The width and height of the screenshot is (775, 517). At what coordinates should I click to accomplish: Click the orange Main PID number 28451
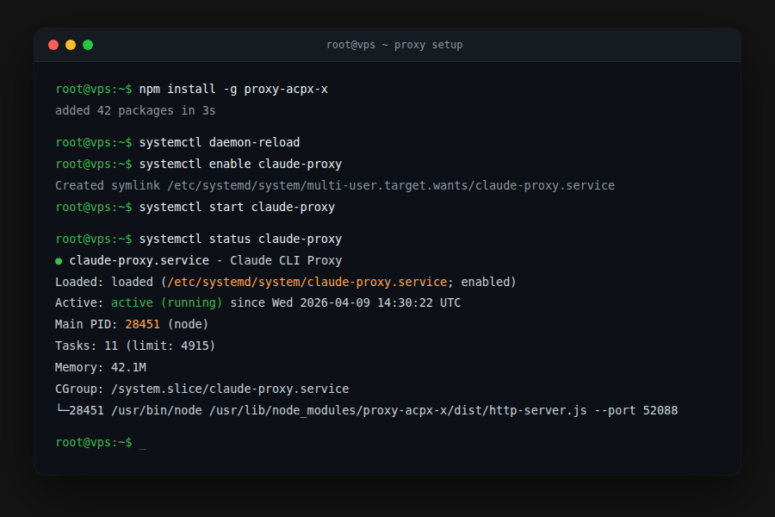tap(142, 325)
